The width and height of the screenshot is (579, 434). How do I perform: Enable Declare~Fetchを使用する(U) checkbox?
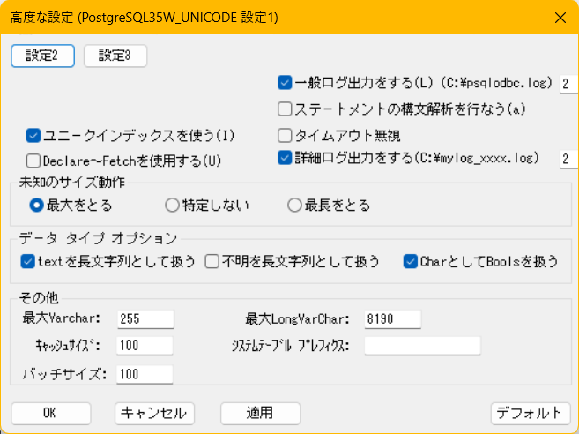[33, 161]
